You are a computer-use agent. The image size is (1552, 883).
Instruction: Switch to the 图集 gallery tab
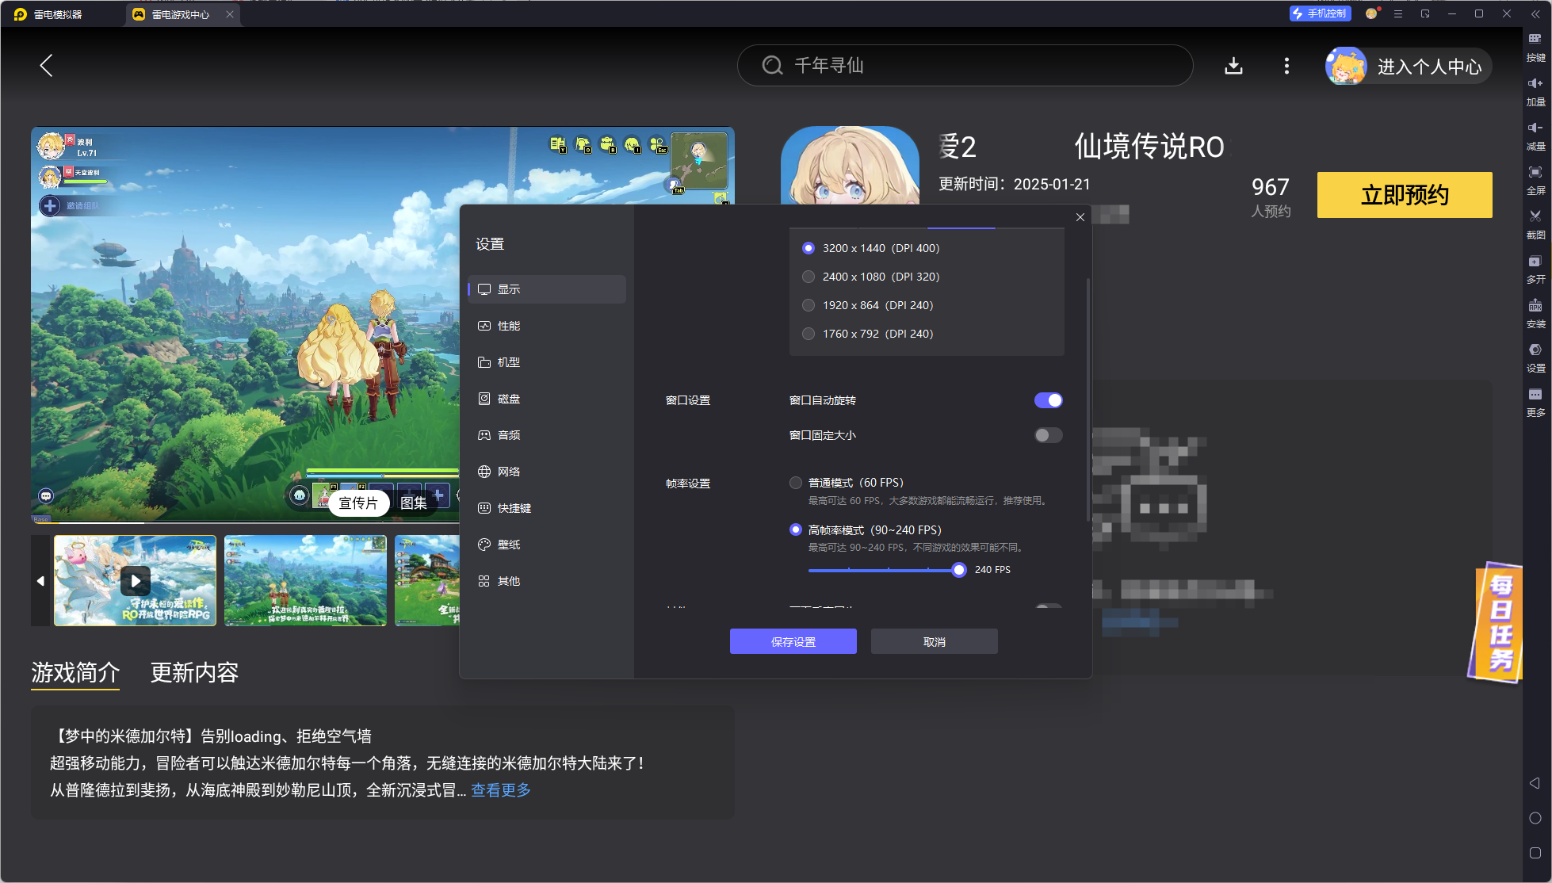click(x=415, y=503)
